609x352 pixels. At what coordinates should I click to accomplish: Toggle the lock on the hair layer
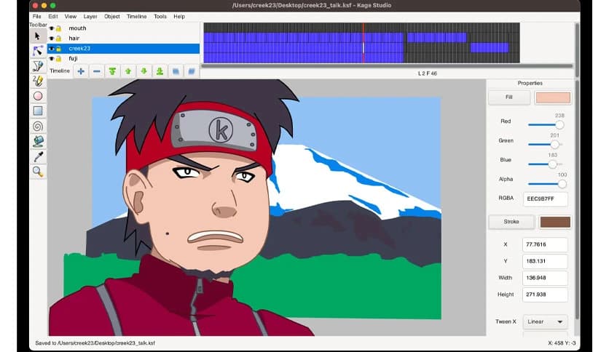click(58, 39)
